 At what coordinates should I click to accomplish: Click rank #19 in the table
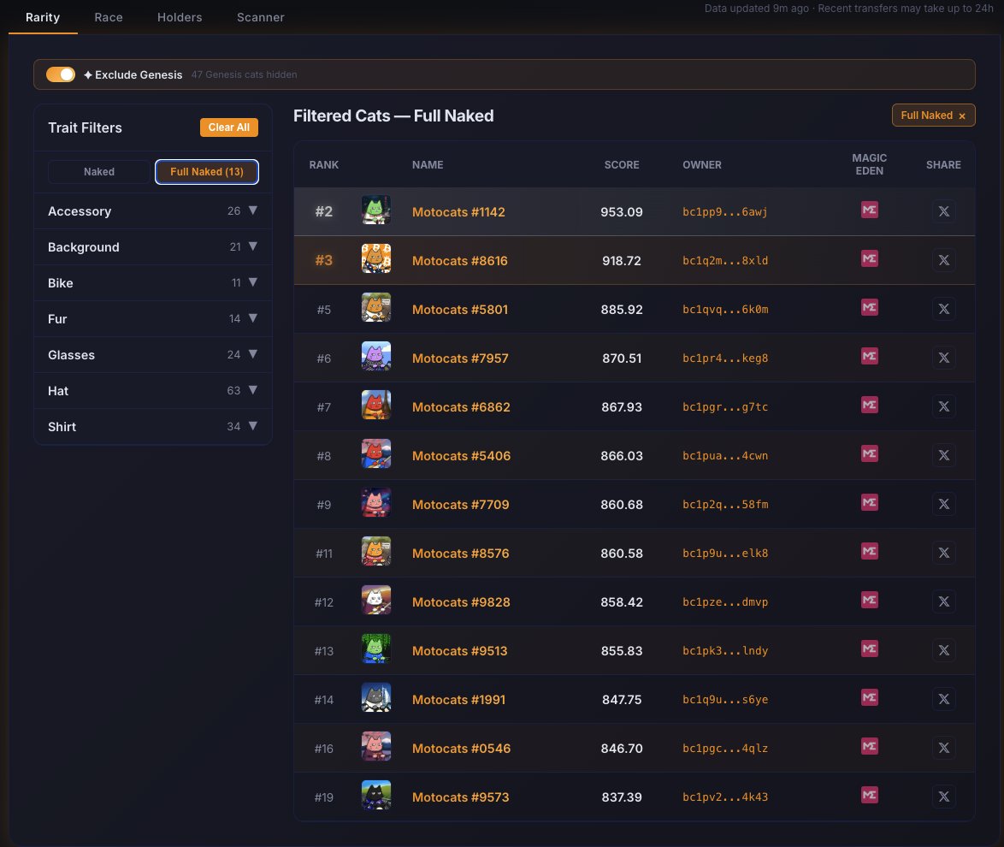(323, 797)
